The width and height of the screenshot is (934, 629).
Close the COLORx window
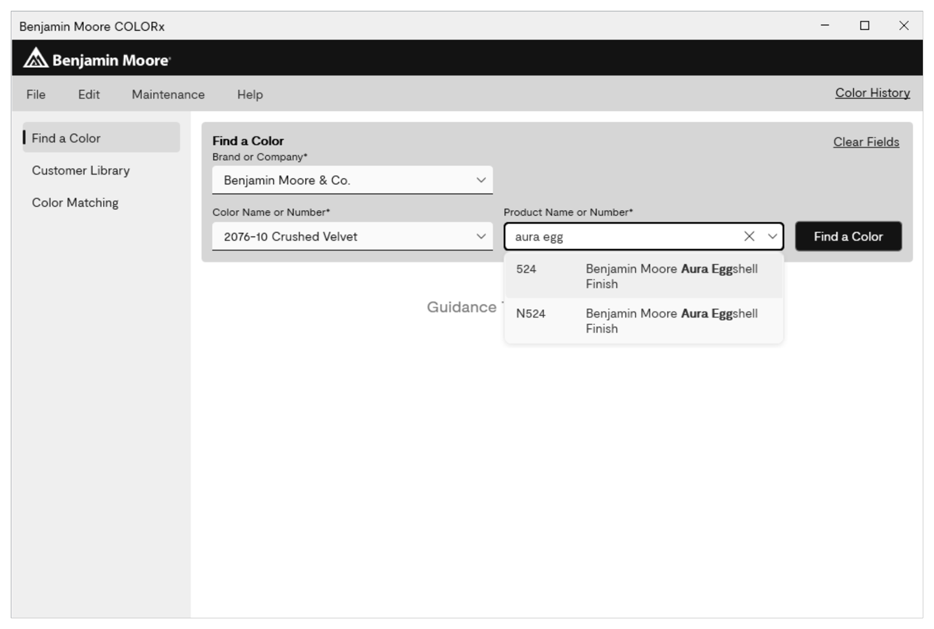click(x=904, y=26)
